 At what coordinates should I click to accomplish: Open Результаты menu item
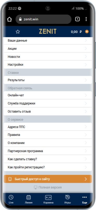48,80
